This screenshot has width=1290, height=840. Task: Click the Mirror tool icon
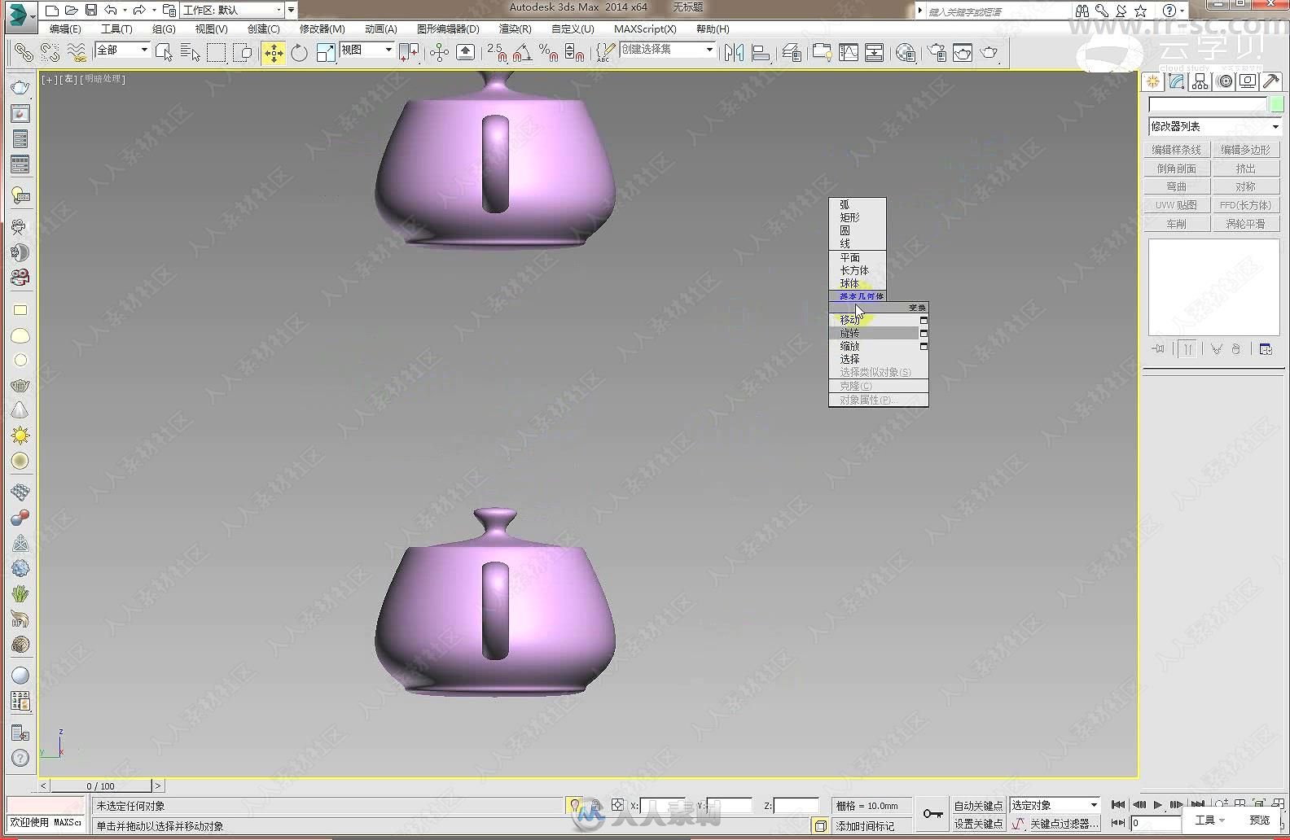tap(734, 53)
